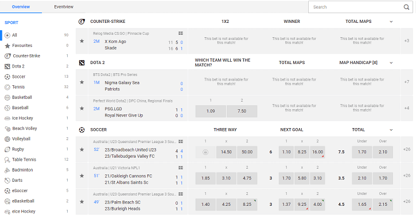Viewport: 416px width, 215px height.
Task: Click the Favourites star icon in sidebar
Action: [x=7, y=46]
